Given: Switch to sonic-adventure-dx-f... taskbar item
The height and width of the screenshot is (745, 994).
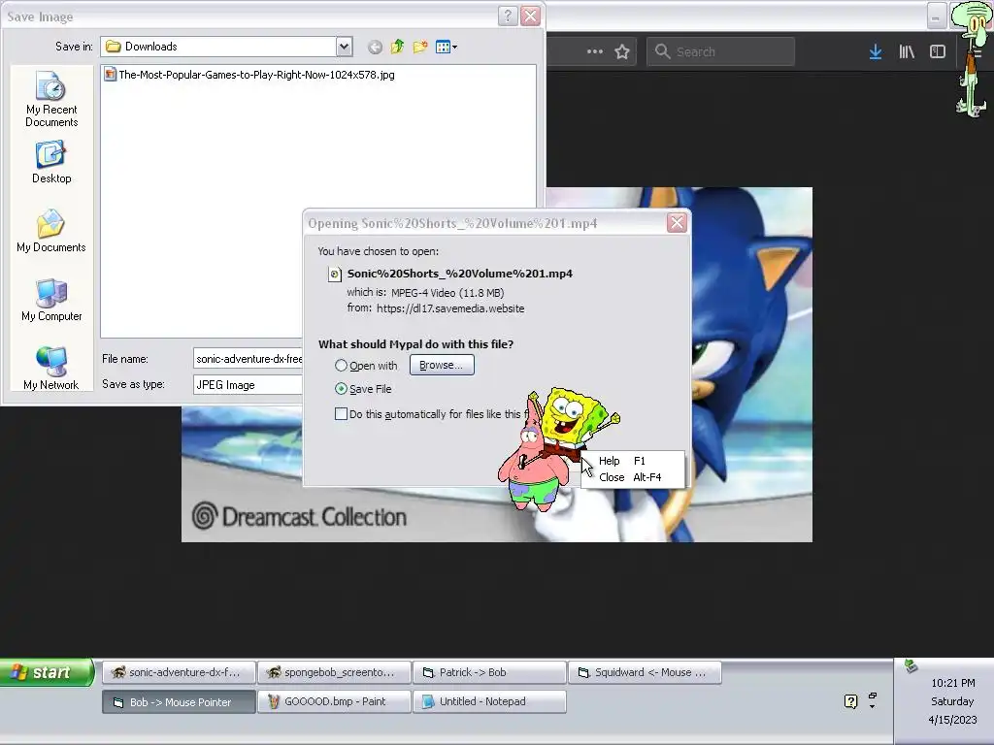Looking at the screenshot, I should (179, 672).
